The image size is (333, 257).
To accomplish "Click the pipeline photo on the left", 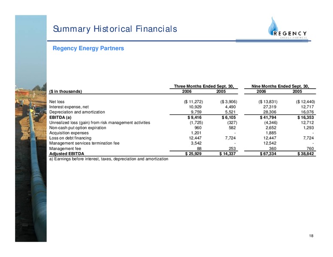I will pyautogui.click(x=31, y=128).
